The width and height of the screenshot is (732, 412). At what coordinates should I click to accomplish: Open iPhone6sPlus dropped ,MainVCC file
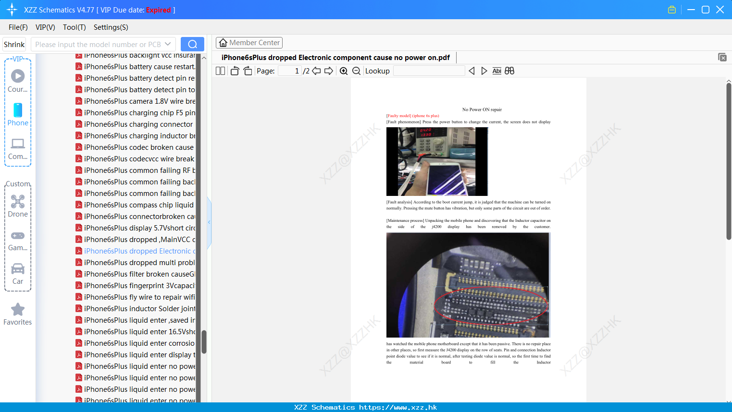click(135, 240)
